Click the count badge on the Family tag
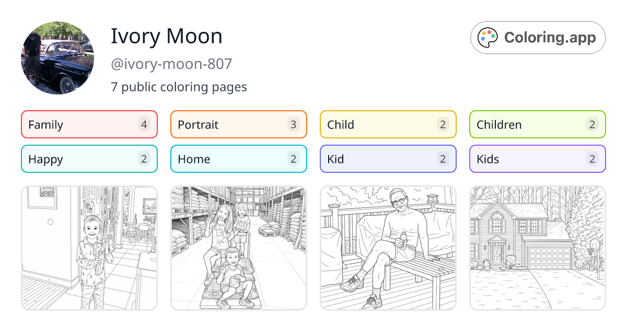Viewport: 627px width, 329px height. point(144,124)
